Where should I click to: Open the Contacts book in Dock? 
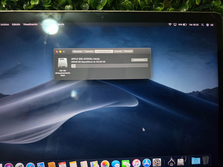pyautogui.click(x=52, y=164)
